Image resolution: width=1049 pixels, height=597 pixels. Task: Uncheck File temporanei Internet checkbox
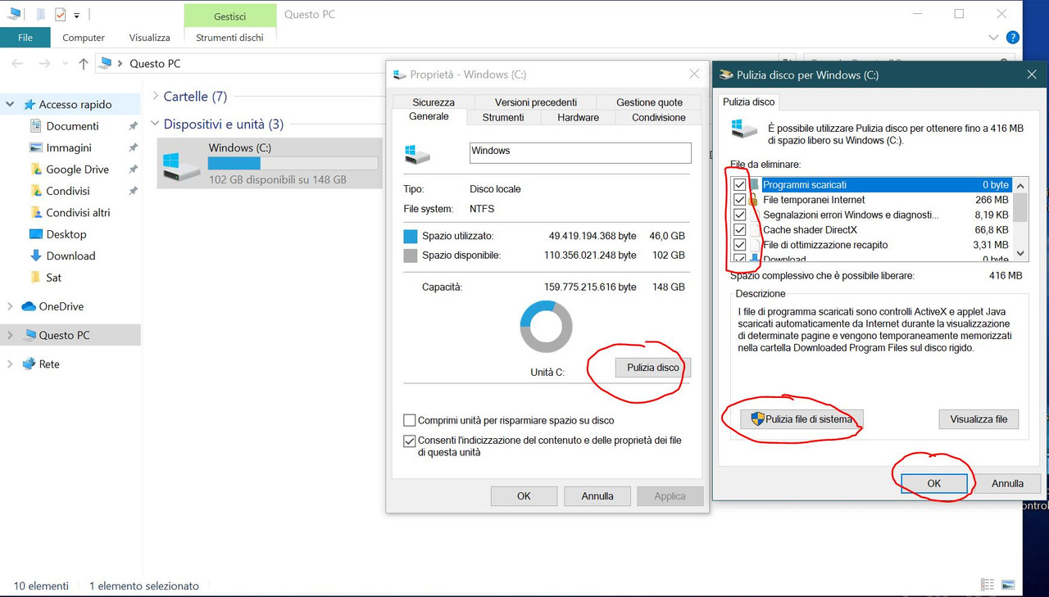click(x=740, y=200)
